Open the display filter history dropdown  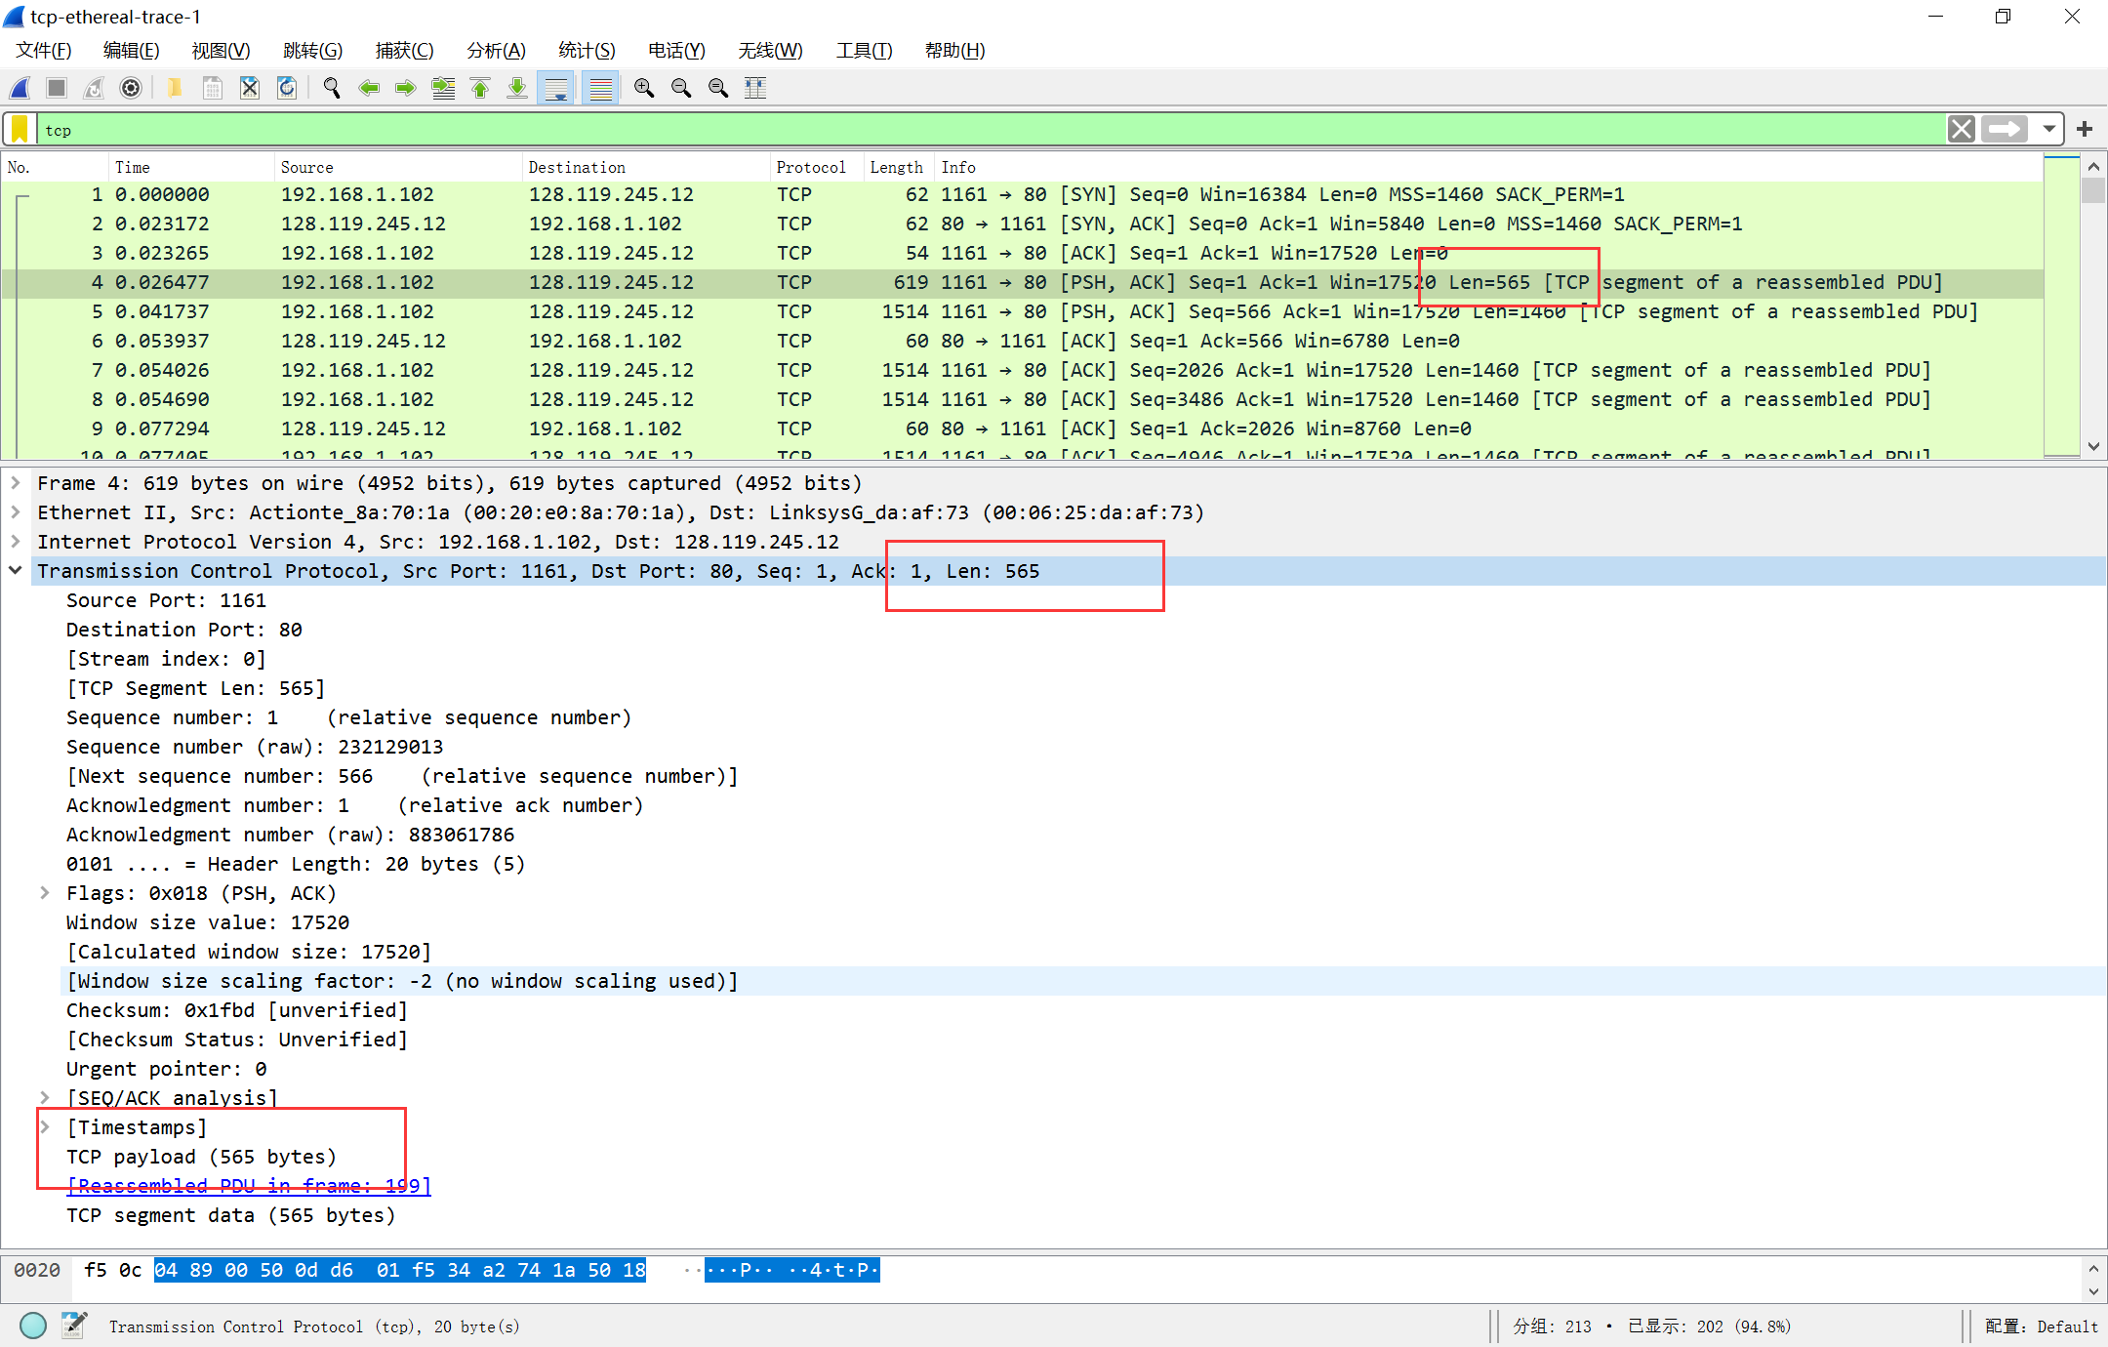click(2048, 130)
